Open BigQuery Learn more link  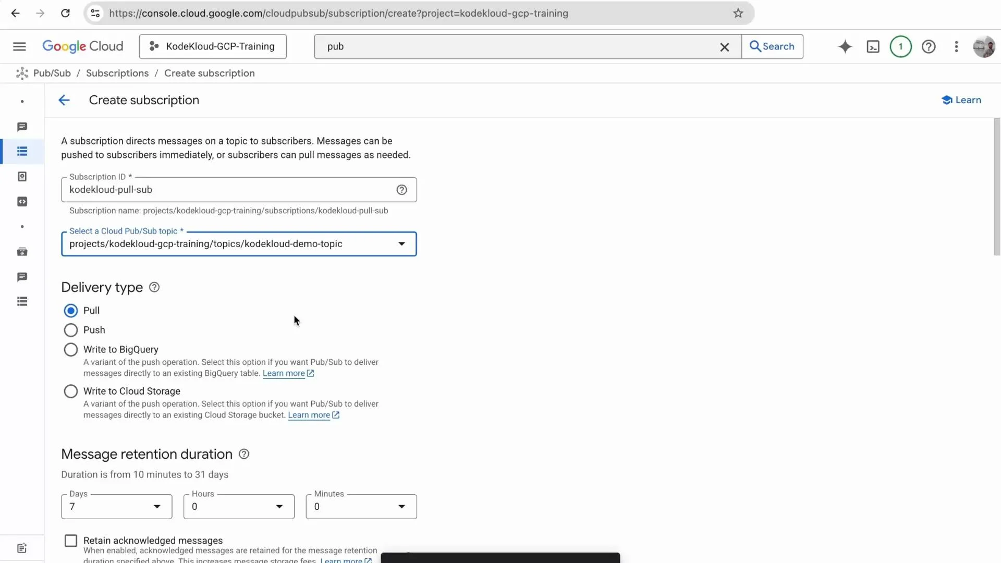pos(288,374)
